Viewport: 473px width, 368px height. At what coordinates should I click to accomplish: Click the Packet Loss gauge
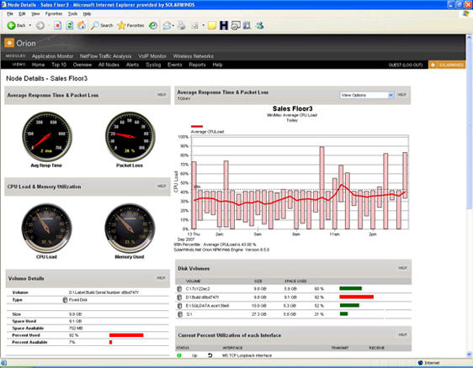[x=130, y=137]
